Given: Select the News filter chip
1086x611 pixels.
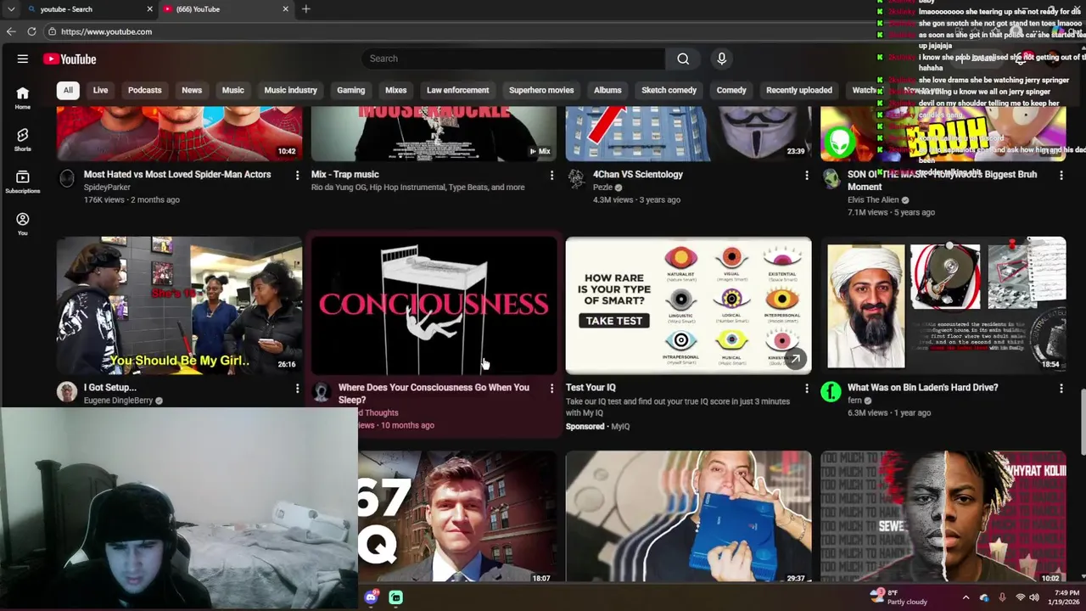Looking at the screenshot, I should tap(192, 90).
